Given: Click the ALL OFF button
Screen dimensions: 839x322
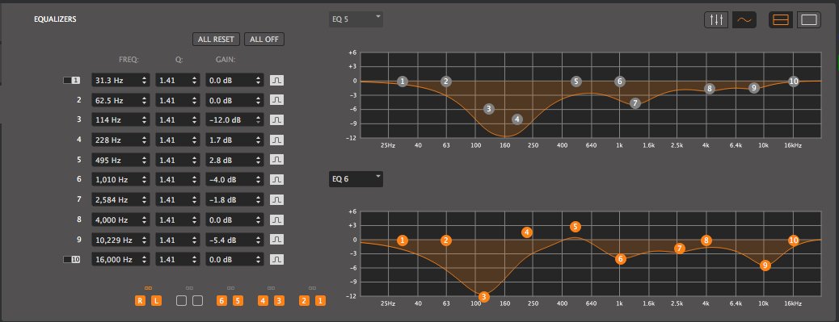Looking at the screenshot, I should click(264, 40).
